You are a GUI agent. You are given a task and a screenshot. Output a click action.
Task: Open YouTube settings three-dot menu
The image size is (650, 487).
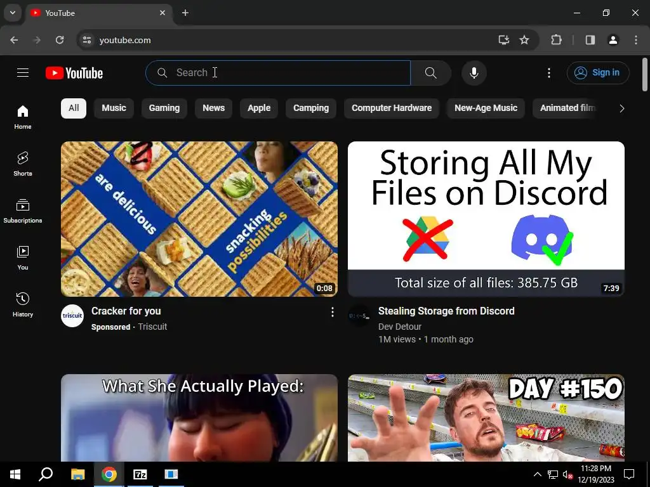tap(549, 73)
